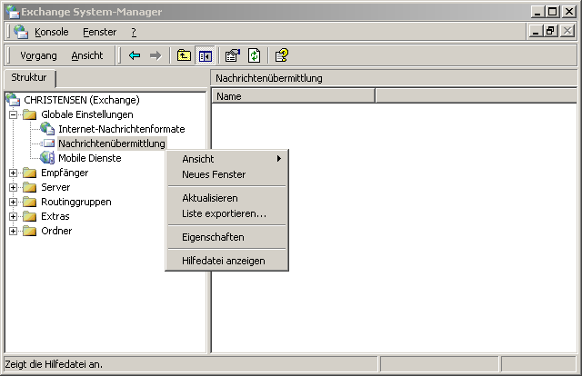Click the Ordner folder icon
Viewport: 582px width, 376px height.
click(29, 231)
